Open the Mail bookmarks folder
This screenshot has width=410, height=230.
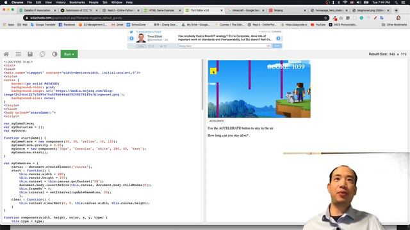[x=22, y=24]
